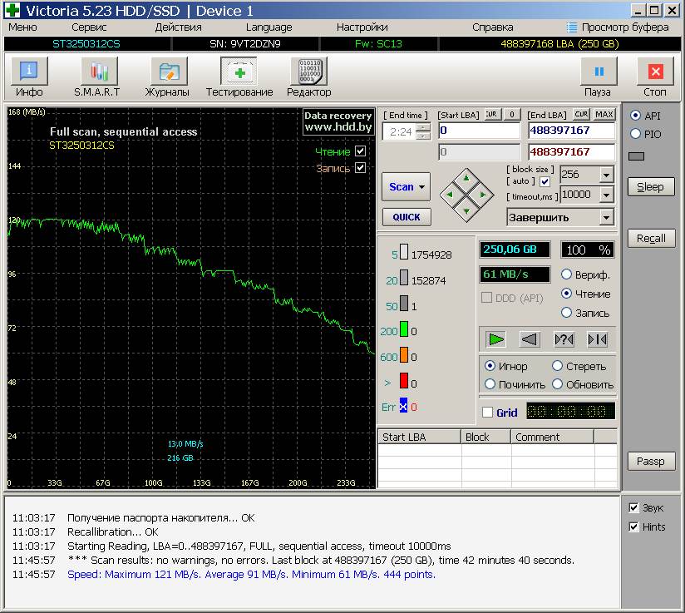Open the Меню menu

tap(22, 27)
